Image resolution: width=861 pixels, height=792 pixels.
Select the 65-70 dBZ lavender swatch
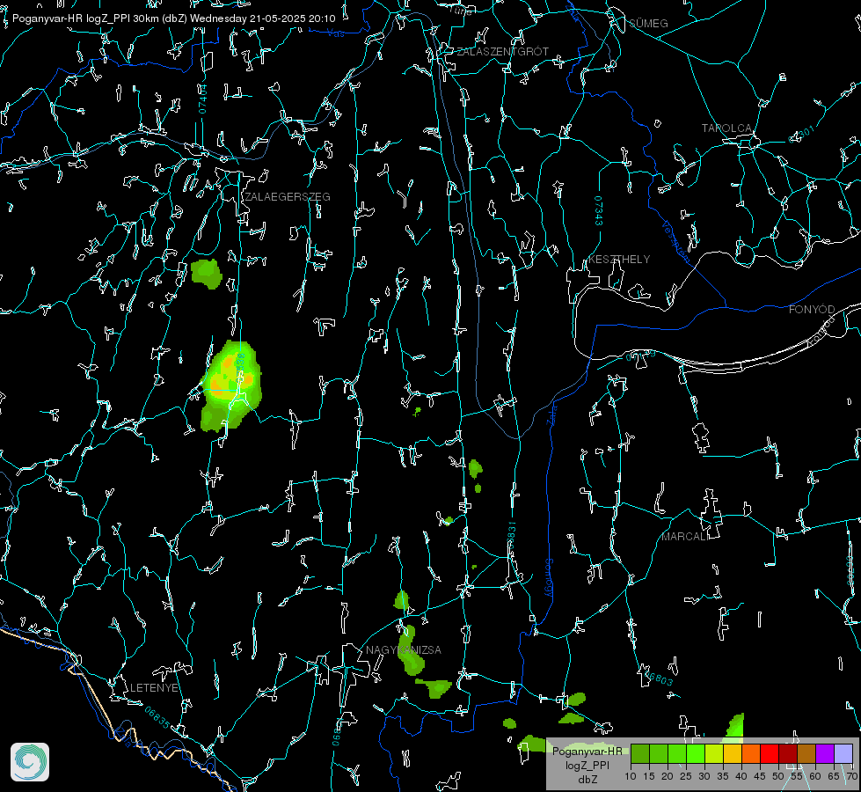(x=843, y=753)
